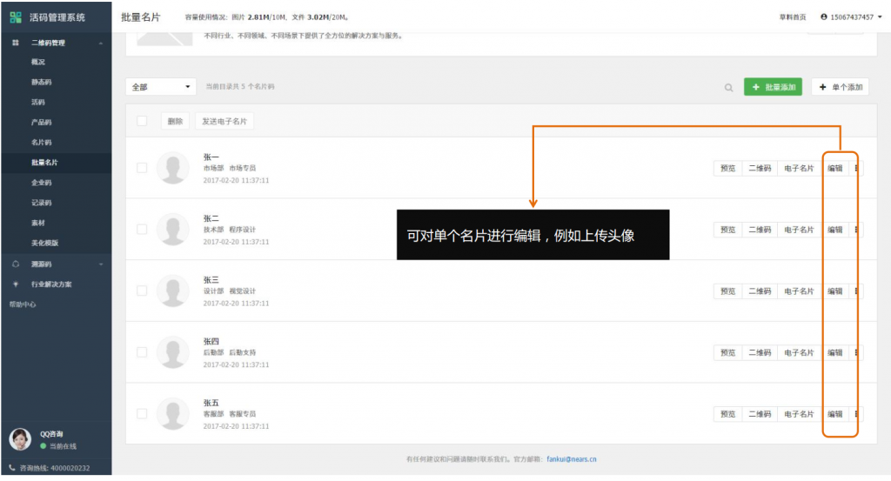Check the box for 张一
The height and width of the screenshot is (481, 891).
(x=142, y=168)
